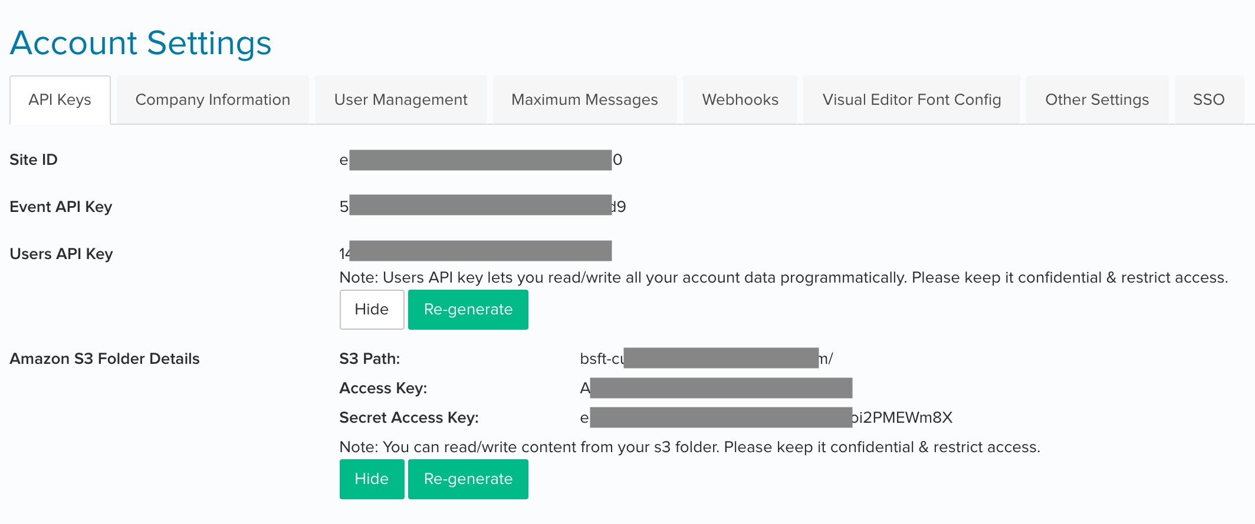Switch to the API Keys tab
This screenshot has width=1255, height=524.
pyautogui.click(x=59, y=100)
